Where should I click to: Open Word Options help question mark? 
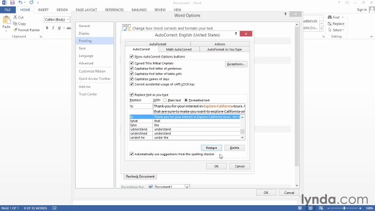click(285, 14)
